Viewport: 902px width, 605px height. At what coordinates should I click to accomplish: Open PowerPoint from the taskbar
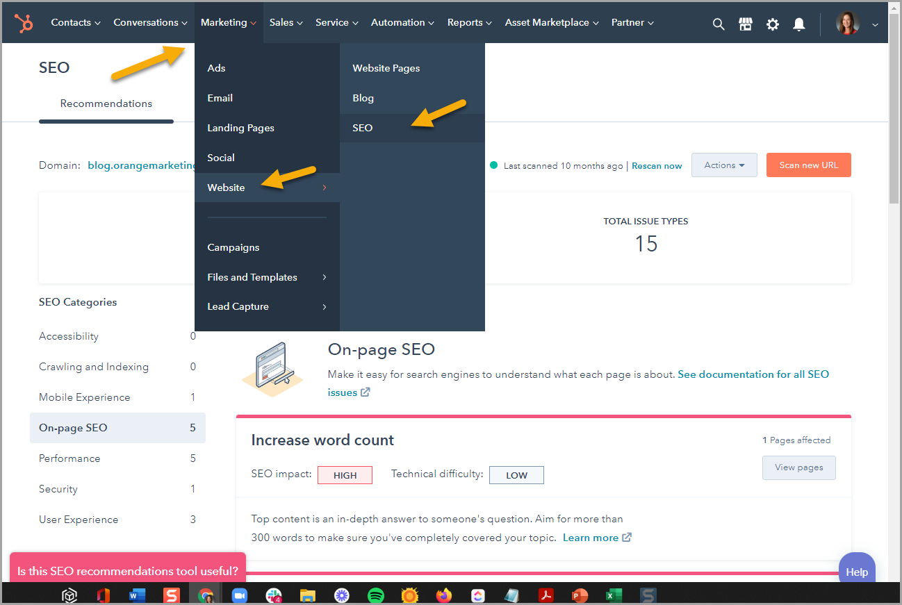point(580,595)
